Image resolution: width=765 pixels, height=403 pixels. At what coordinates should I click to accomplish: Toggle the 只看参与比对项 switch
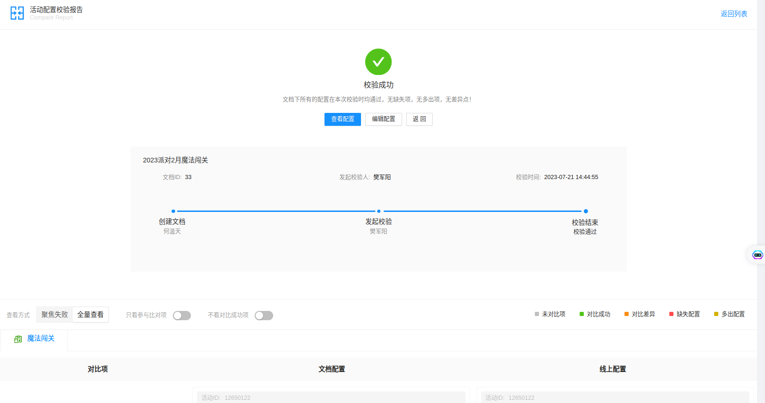click(x=182, y=316)
